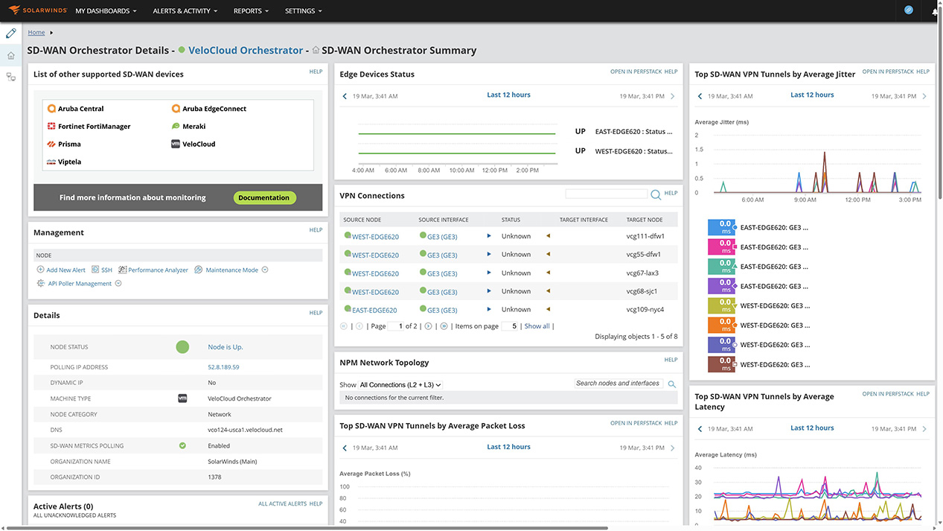This screenshot has height=531, width=943.
Task: Click the green Documentation button
Action: (264, 197)
